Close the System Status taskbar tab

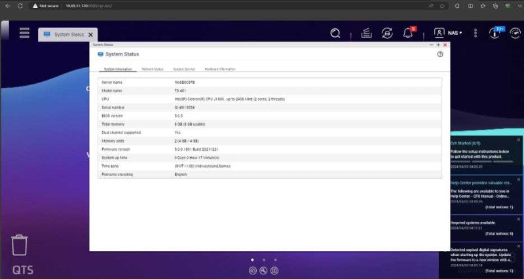tap(90, 35)
